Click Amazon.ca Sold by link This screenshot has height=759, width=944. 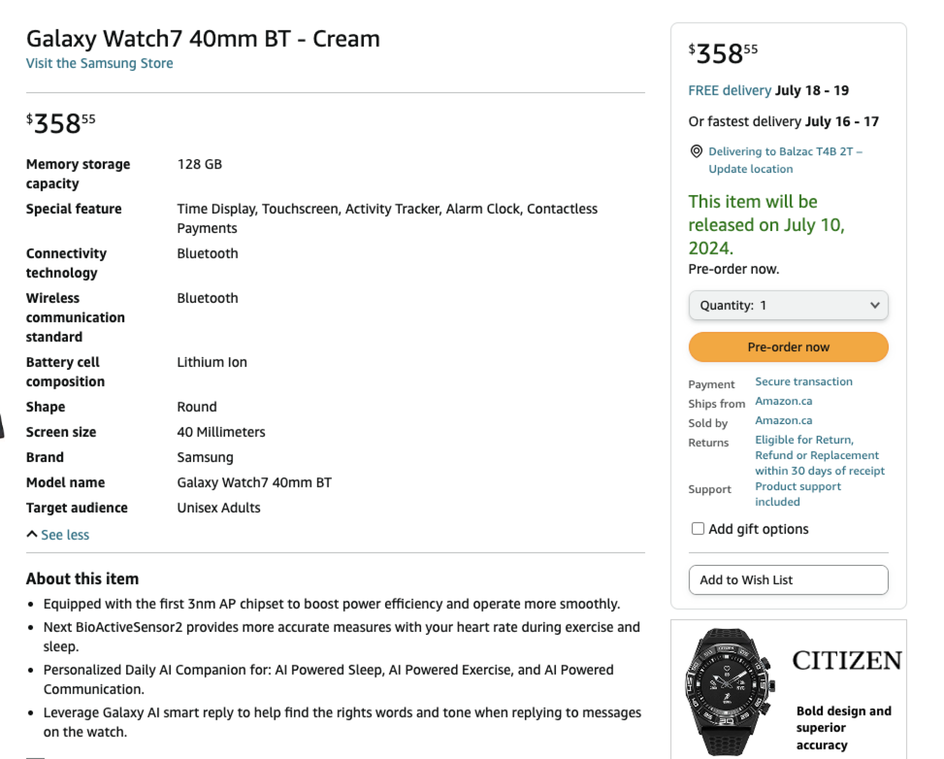(783, 420)
